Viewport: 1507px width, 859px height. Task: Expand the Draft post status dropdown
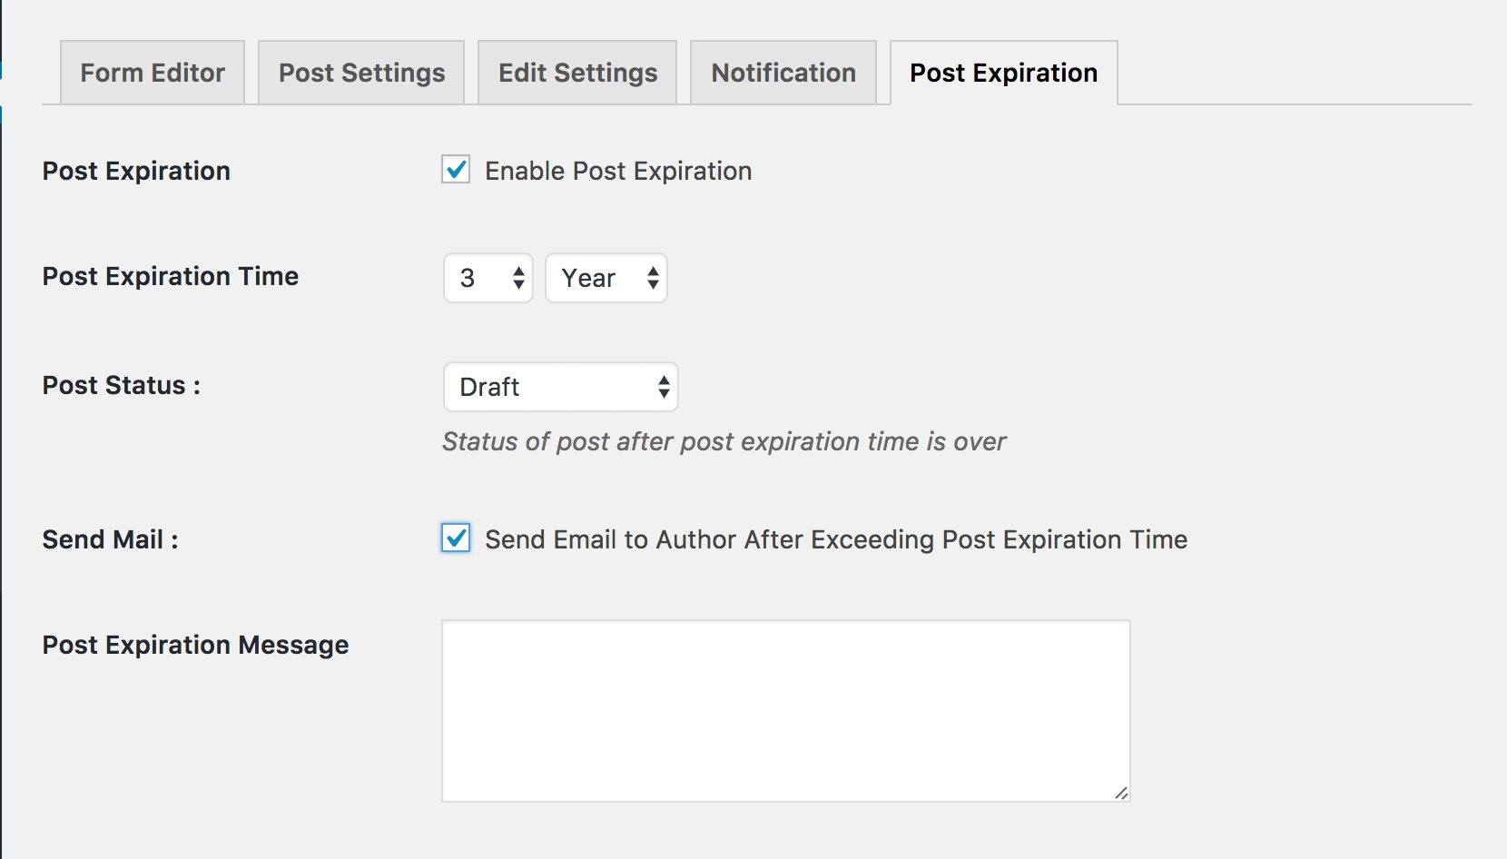561,387
